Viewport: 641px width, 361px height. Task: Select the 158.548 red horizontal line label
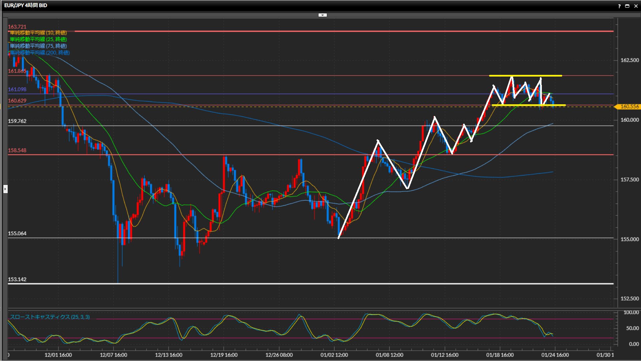(17, 150)
